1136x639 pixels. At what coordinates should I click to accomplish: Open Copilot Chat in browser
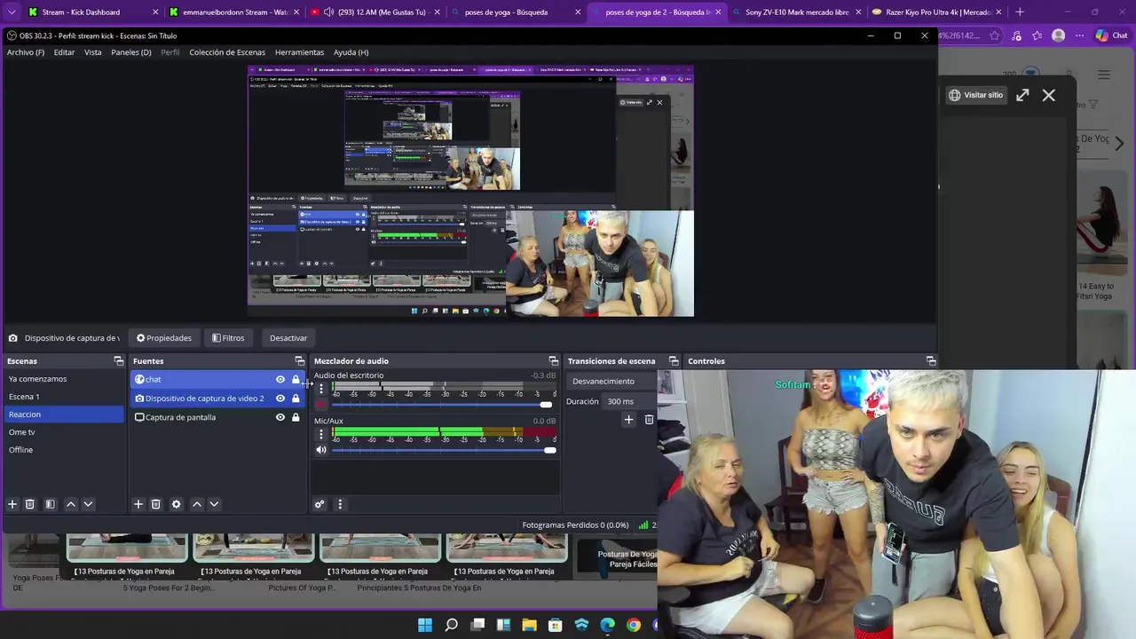click(1111, 35)
